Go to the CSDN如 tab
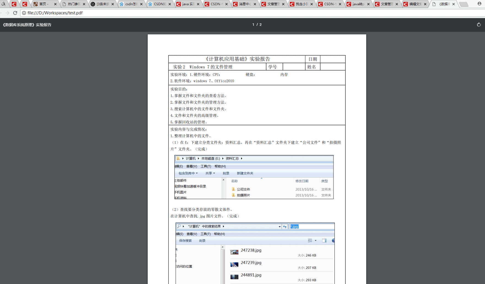This screenshot has width=485, height=284. (x=159, y=4)
